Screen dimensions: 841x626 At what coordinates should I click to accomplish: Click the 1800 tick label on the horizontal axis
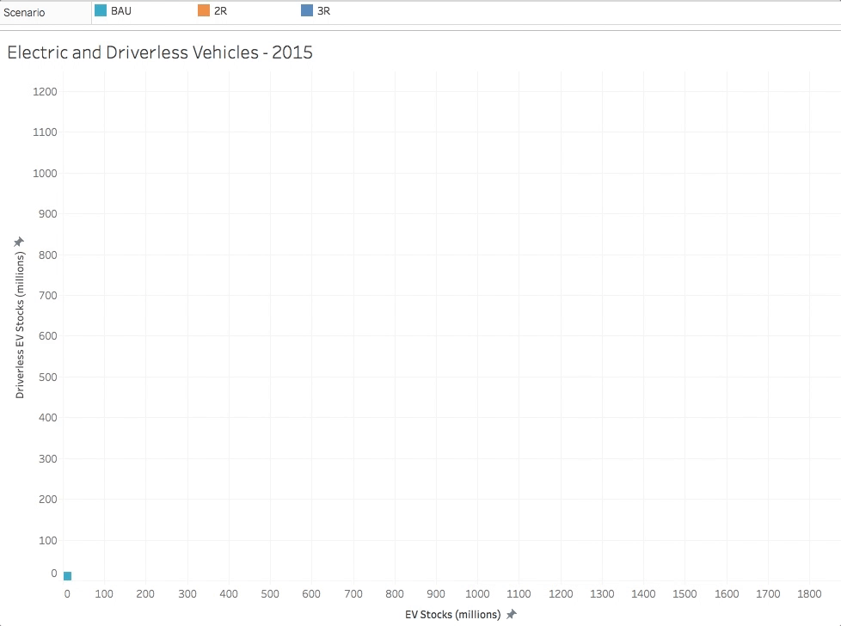point(809,593)
